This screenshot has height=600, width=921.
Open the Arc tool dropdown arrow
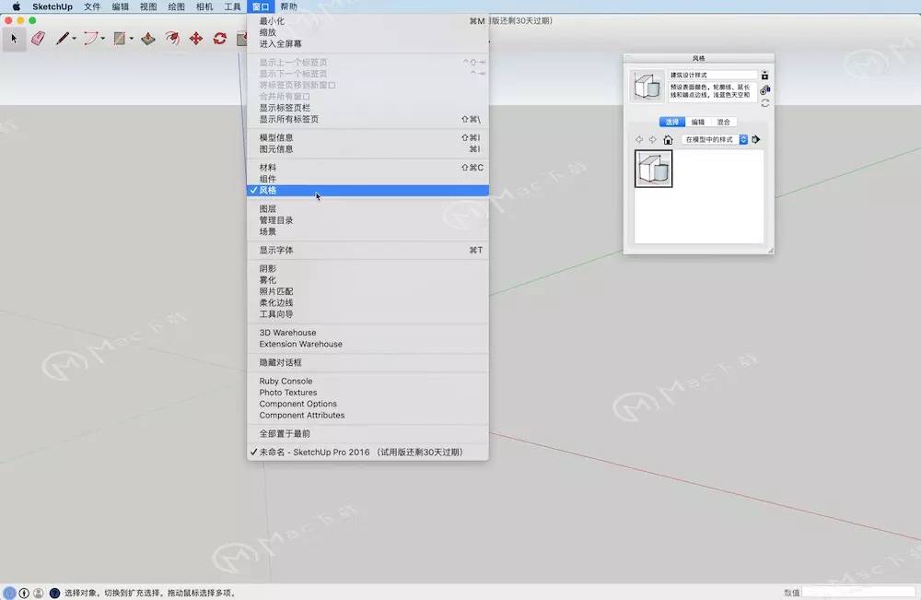103,39
